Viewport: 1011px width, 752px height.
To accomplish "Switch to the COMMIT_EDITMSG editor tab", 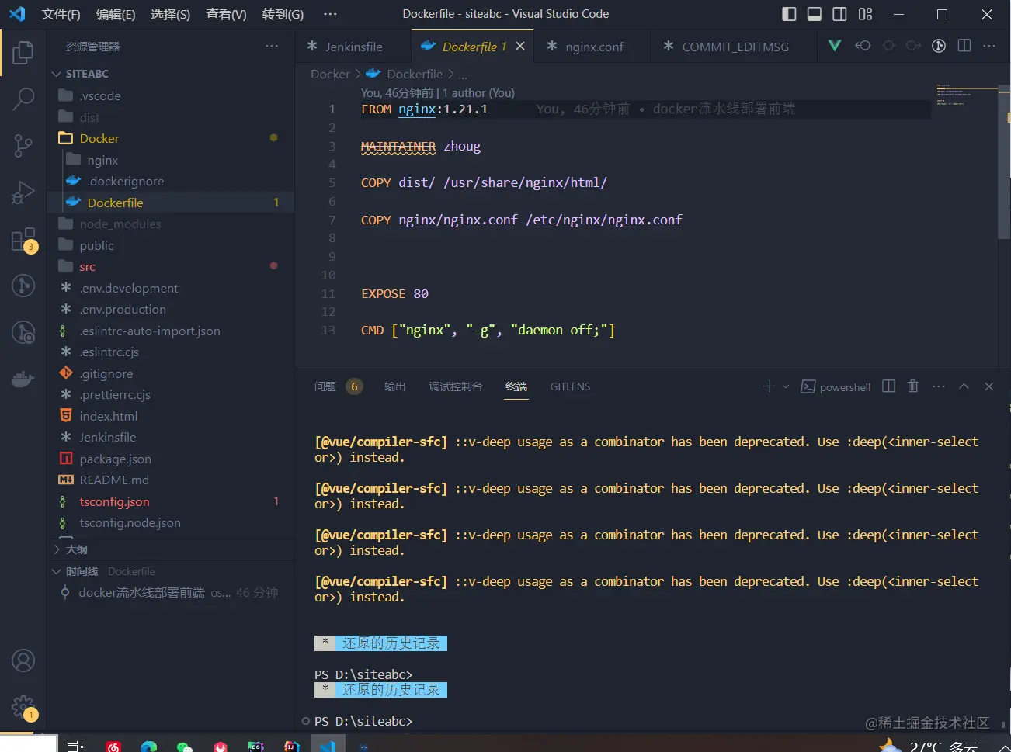I will (x=735, y=47).
